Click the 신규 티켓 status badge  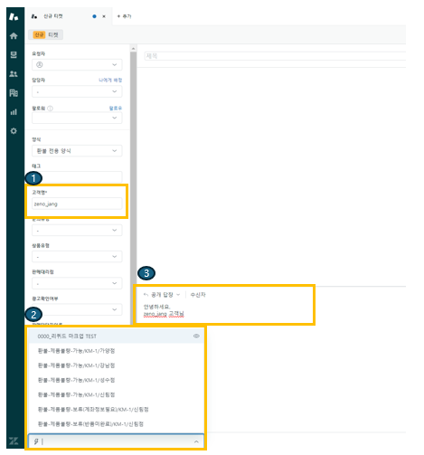click(x=46, y=35)
